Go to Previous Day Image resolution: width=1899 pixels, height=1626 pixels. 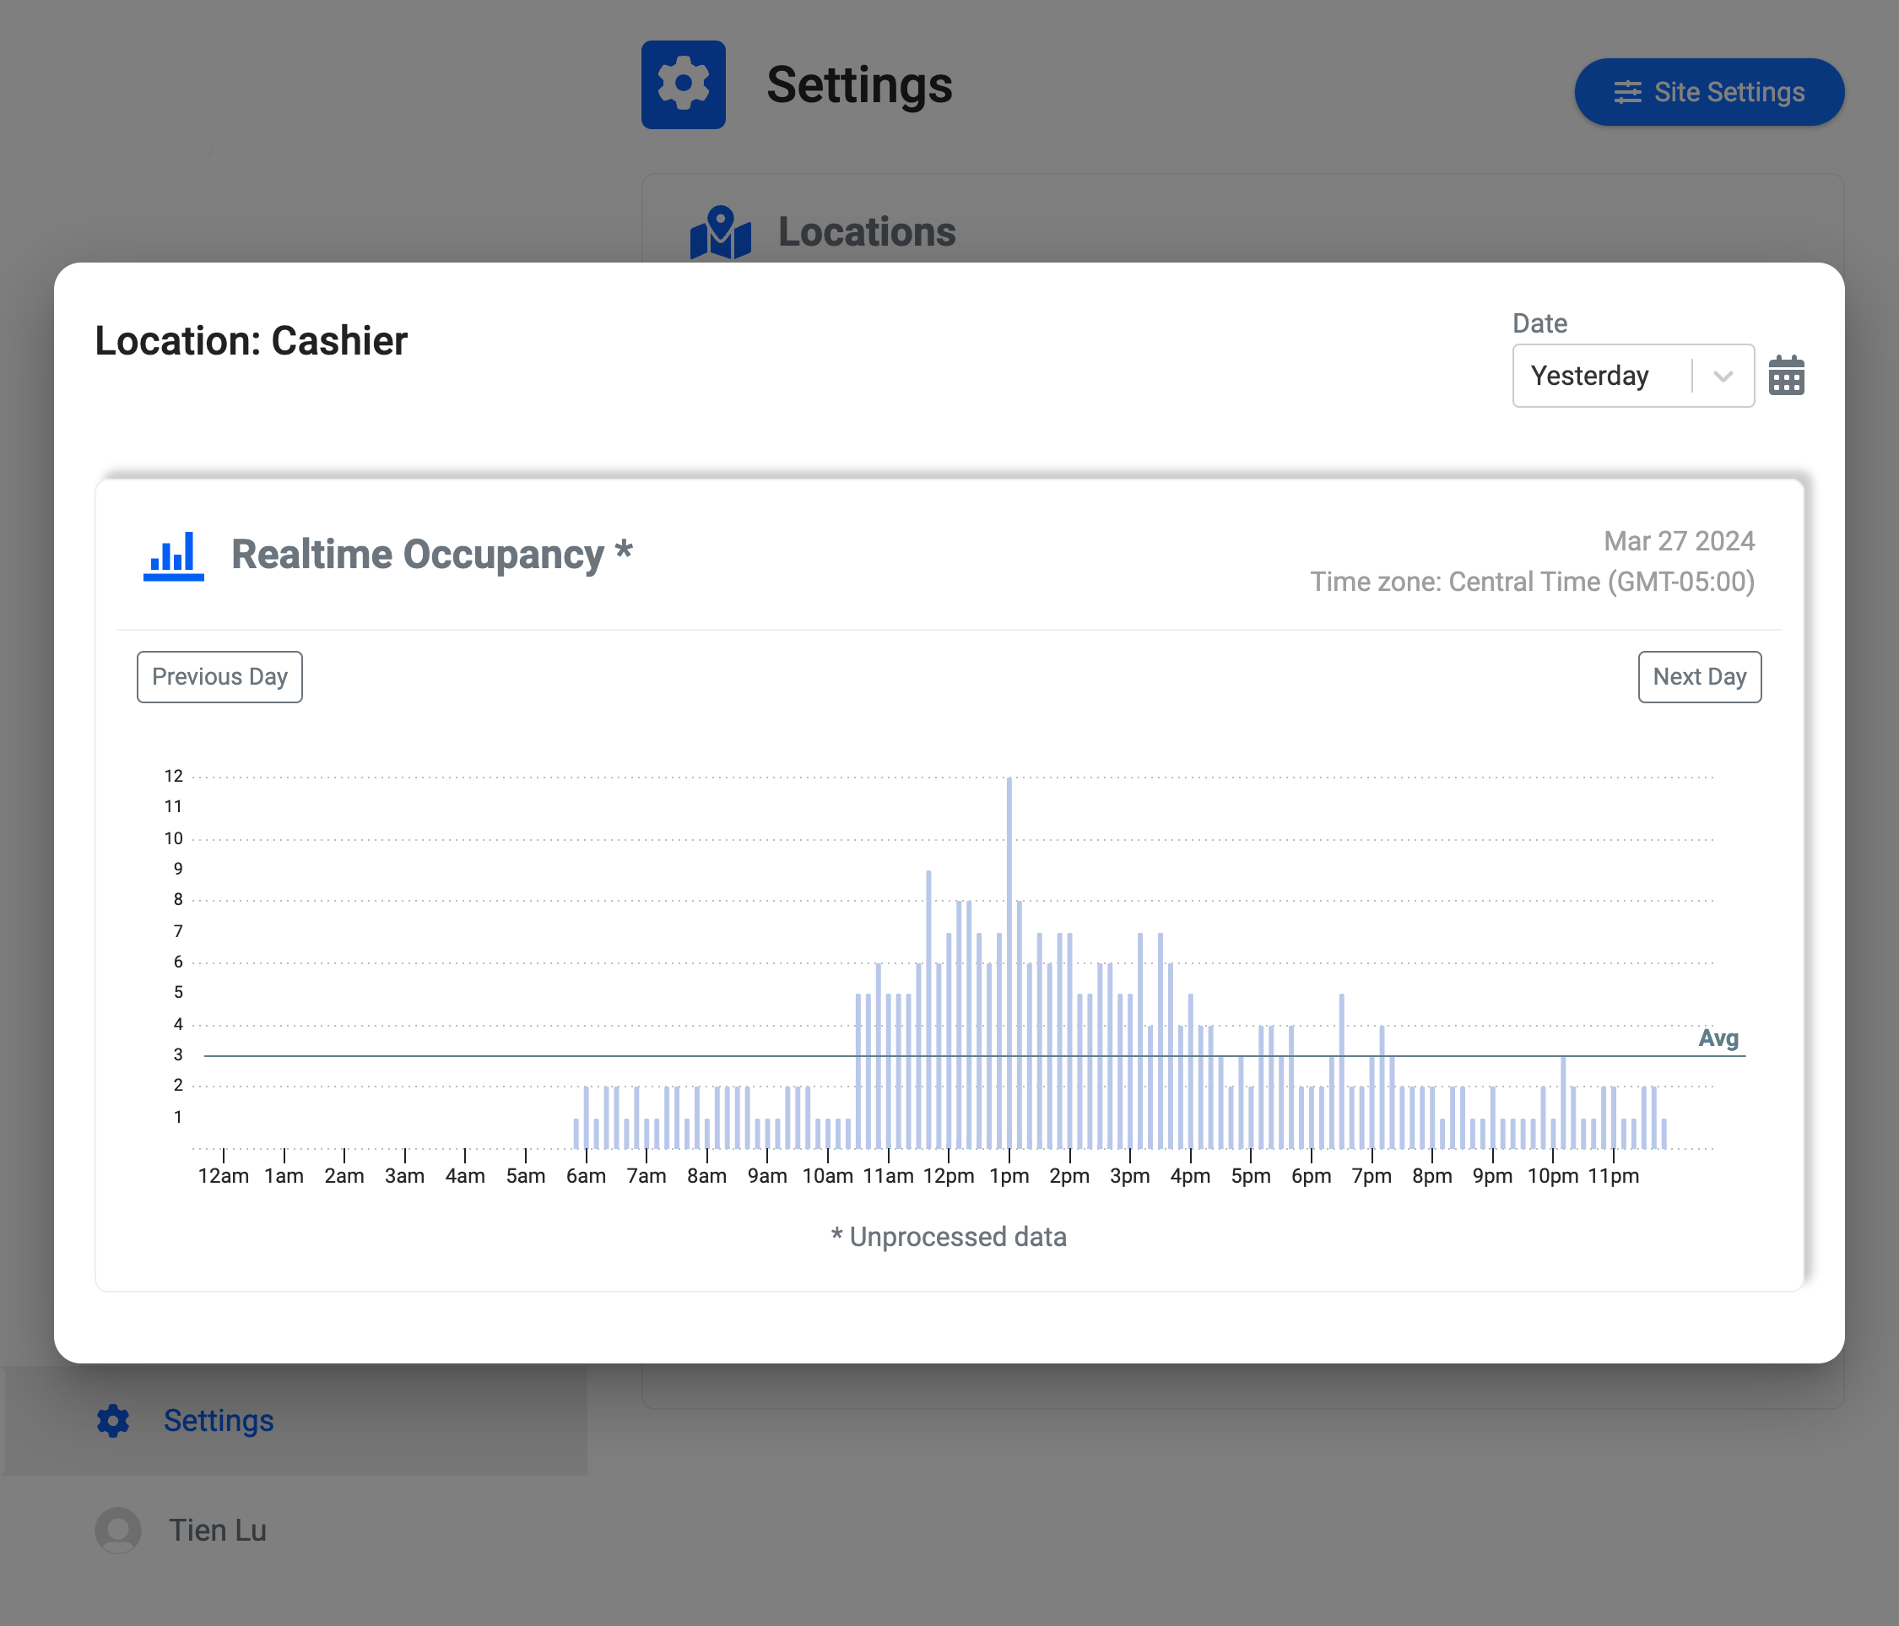219,676
